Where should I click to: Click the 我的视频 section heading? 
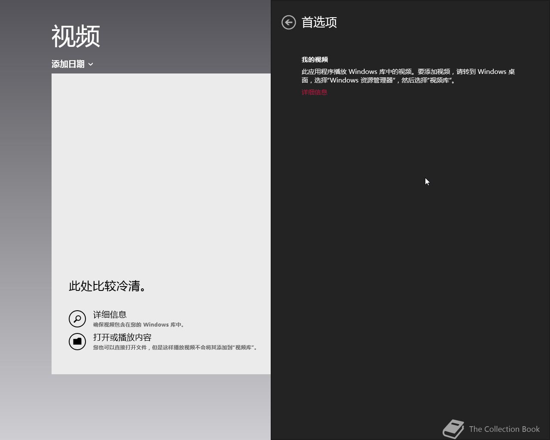pos(315,60)
